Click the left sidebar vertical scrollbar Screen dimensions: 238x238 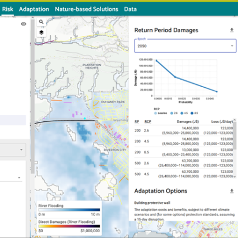[33, 96]
